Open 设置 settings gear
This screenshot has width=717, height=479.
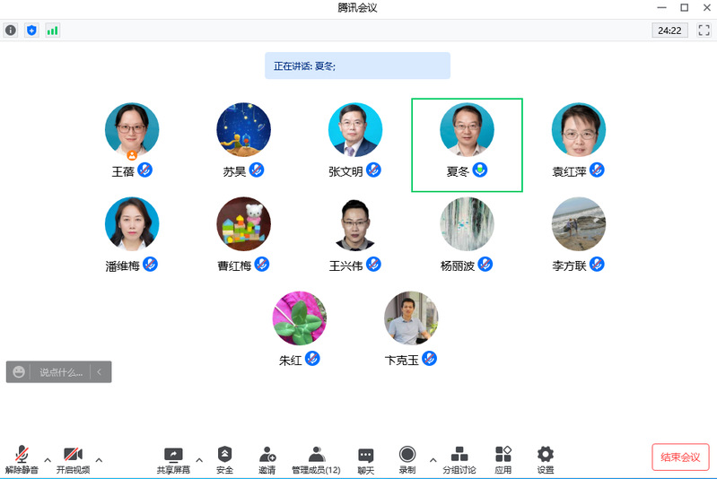tap(545, 460)
